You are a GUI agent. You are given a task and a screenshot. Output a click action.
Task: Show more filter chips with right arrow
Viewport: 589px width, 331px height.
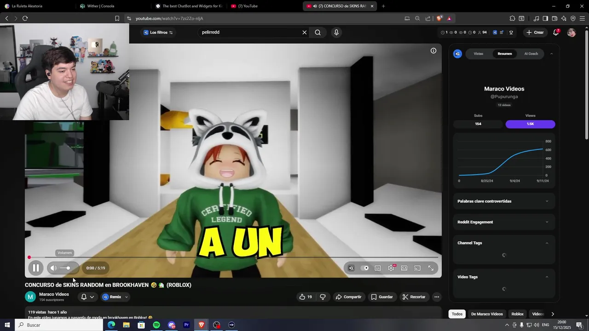553,314
